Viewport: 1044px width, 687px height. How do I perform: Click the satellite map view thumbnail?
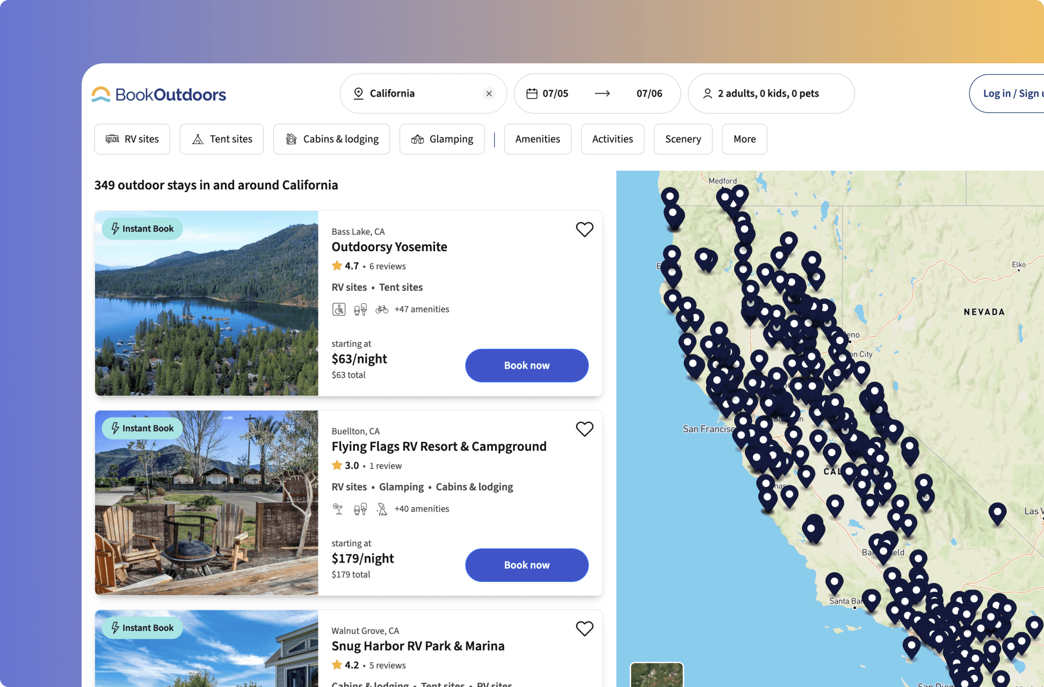(x=656, y=675)
